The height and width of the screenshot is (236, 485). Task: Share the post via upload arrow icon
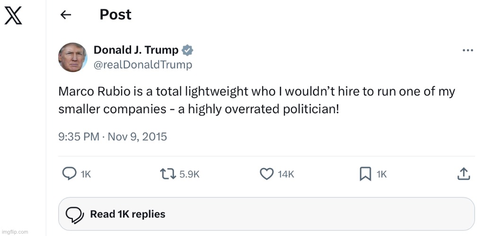coord(463,174)
